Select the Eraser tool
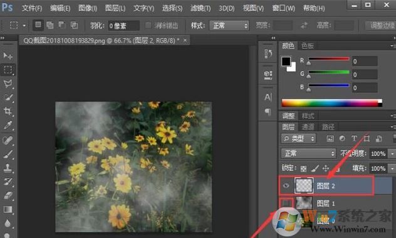Viewport: 396px width, 238px height. (8, 195)
